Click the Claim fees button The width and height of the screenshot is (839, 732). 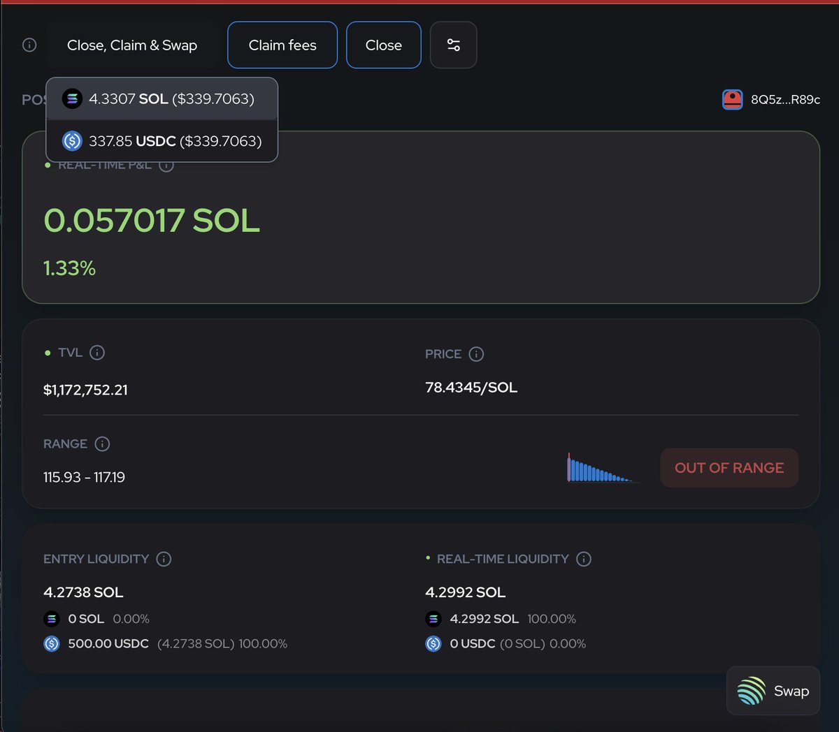[x=282, y=45]
